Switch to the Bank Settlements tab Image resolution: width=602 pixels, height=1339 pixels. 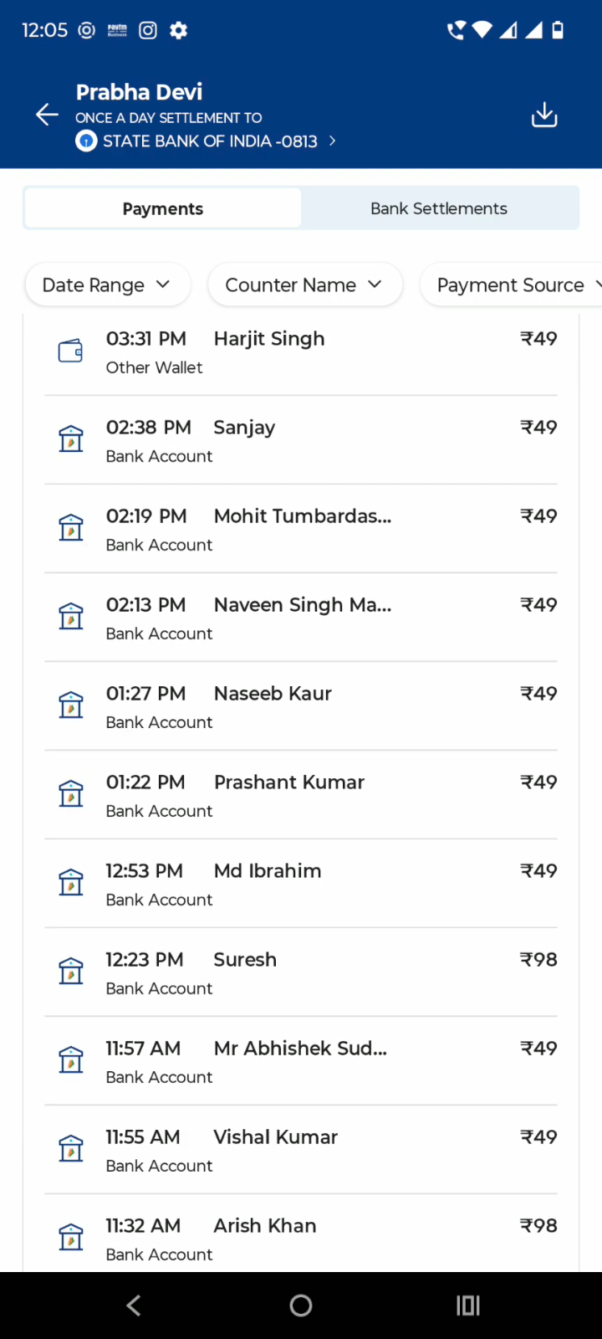coord(439,208)
